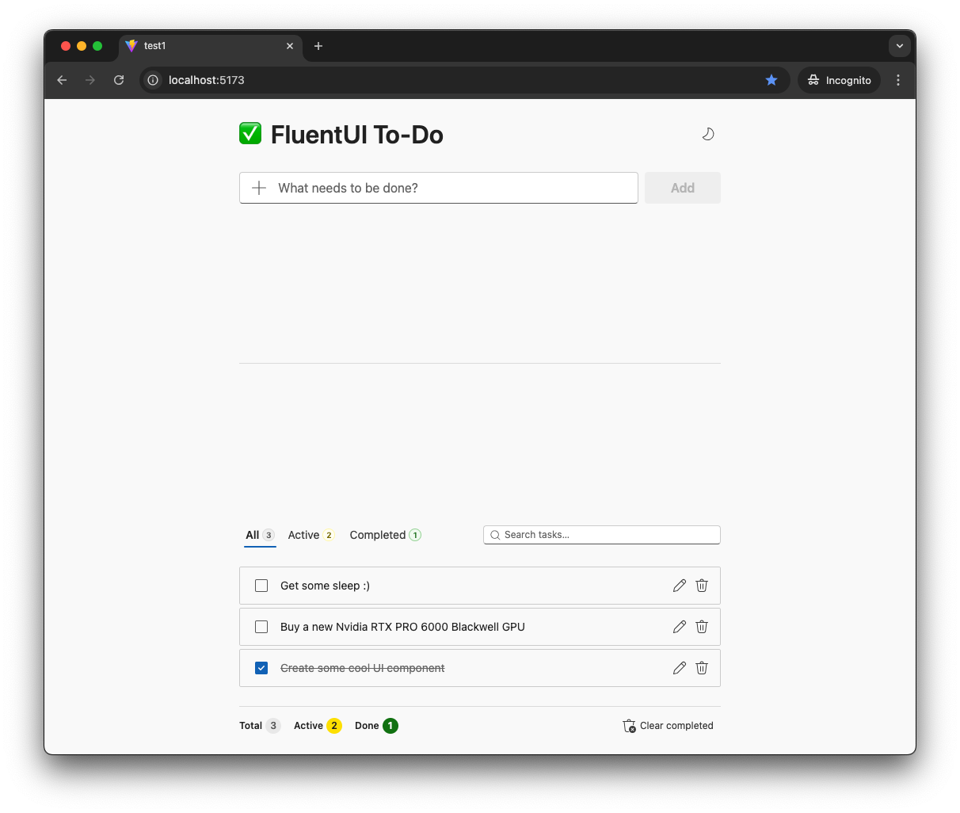960x813 pixels.
Task: Click the green checkmark app logo
Action: point(250,133)
